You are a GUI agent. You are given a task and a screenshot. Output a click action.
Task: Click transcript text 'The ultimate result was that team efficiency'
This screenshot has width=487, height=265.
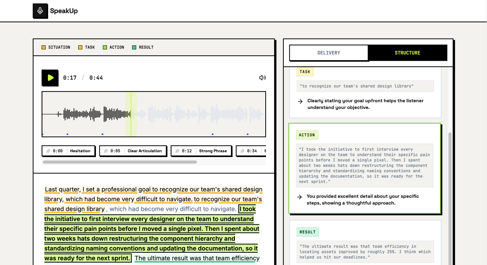click(x=197, y=258)
